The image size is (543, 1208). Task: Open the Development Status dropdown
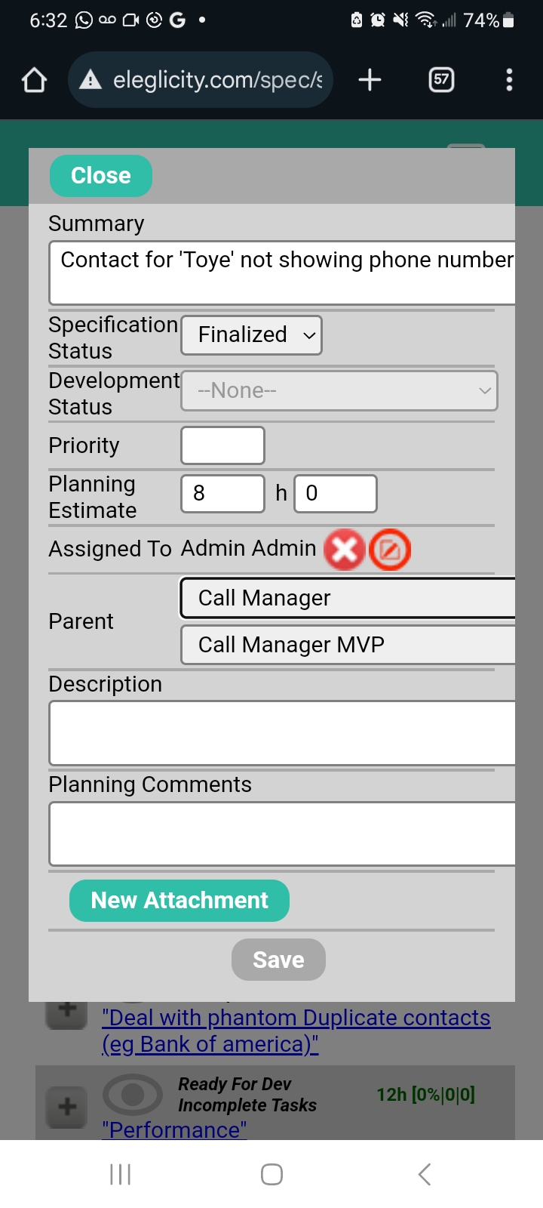[x=339, y=390]
